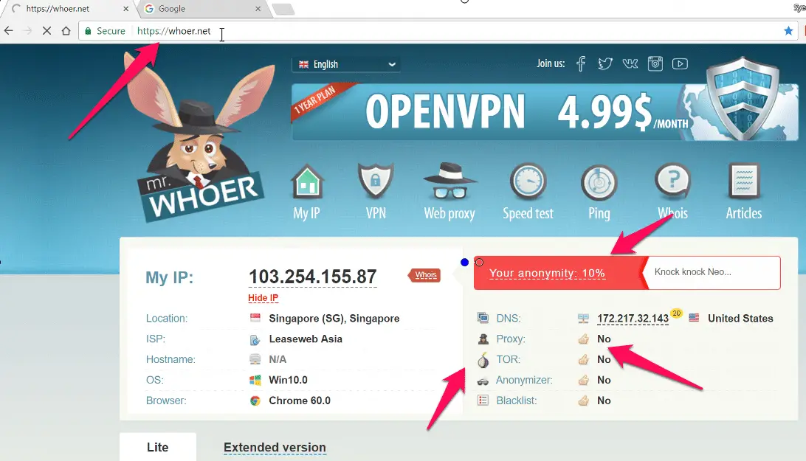This screenshot has height=461, width=806.
Task: Click the Win10.0 OS text
Action: coord(289,381)
